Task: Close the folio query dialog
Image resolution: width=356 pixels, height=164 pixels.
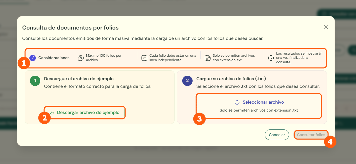Action: [x=326, y=27]
